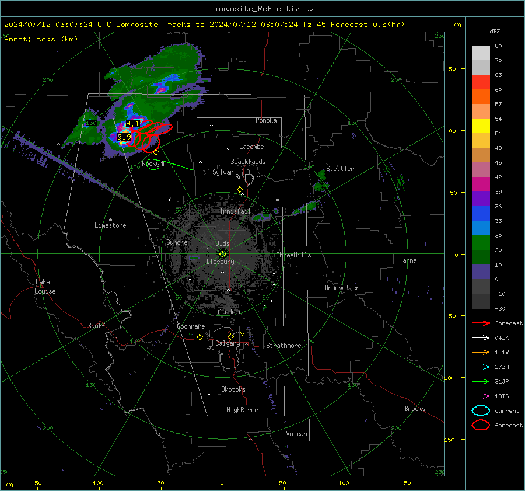Image resolution: width=525 pixels, height=491 pixels.
Task: Click the red swatch between 65 and 60 dBZ
Action: pyautogui.click(x=481, y=82)
